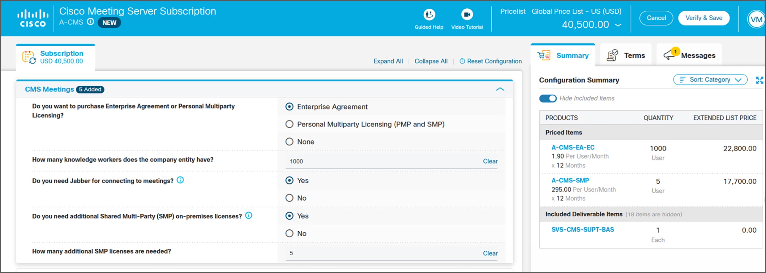
Task: Click the QUANTITY column header
Action: pos(658,118)
